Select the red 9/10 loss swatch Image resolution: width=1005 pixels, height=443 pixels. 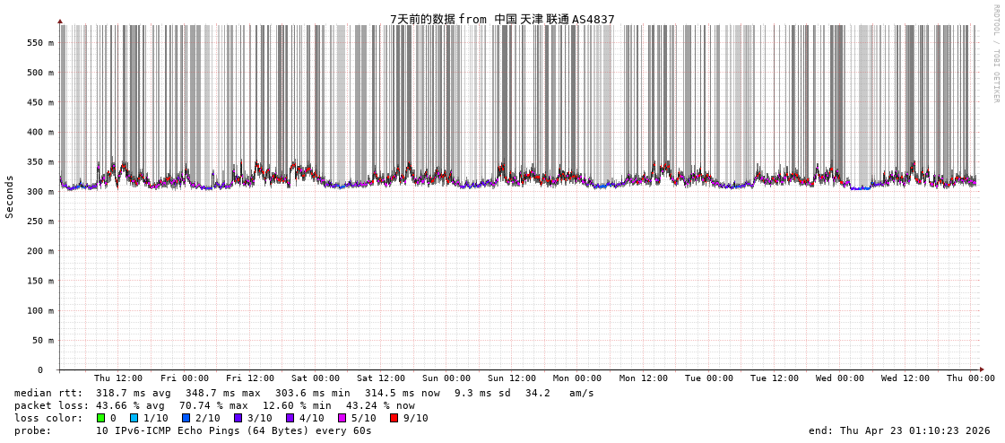(x=394, y=418)
